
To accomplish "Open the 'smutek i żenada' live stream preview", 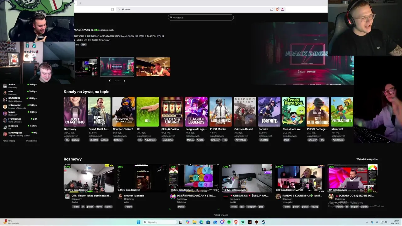I will pos(142,178).
